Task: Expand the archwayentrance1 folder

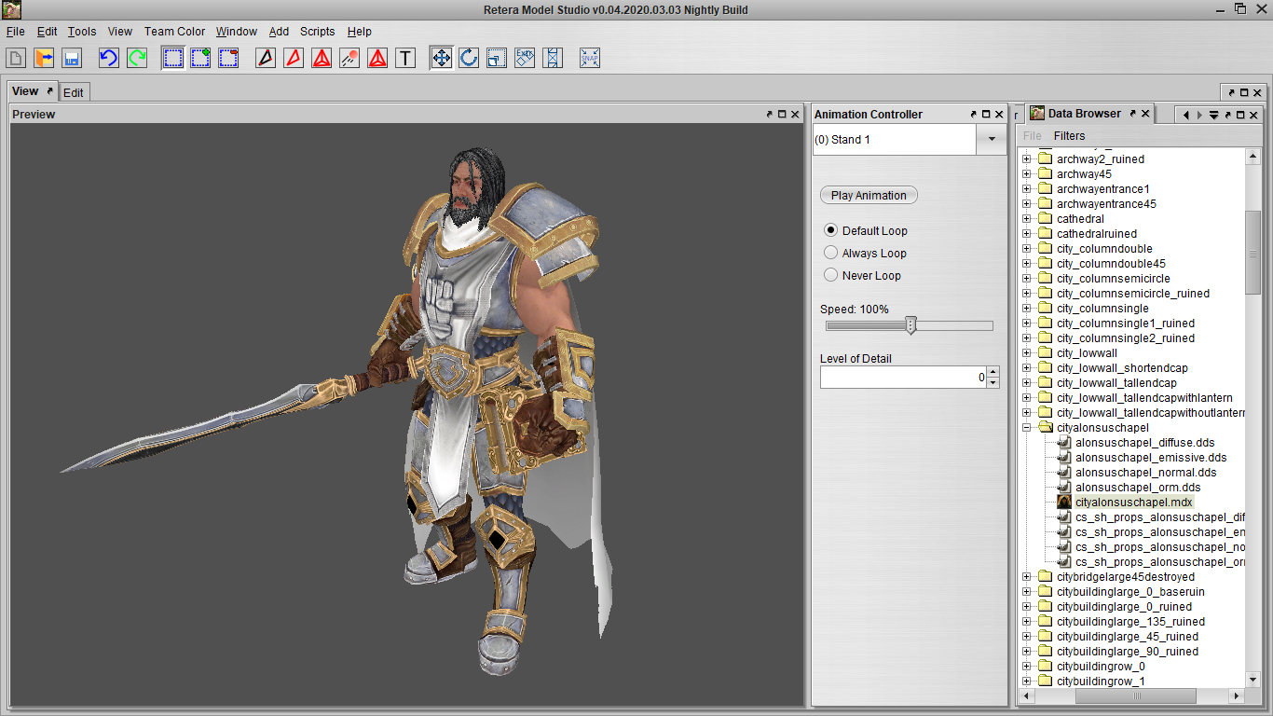Action: pyautogui.click(x=1027, y=189)
